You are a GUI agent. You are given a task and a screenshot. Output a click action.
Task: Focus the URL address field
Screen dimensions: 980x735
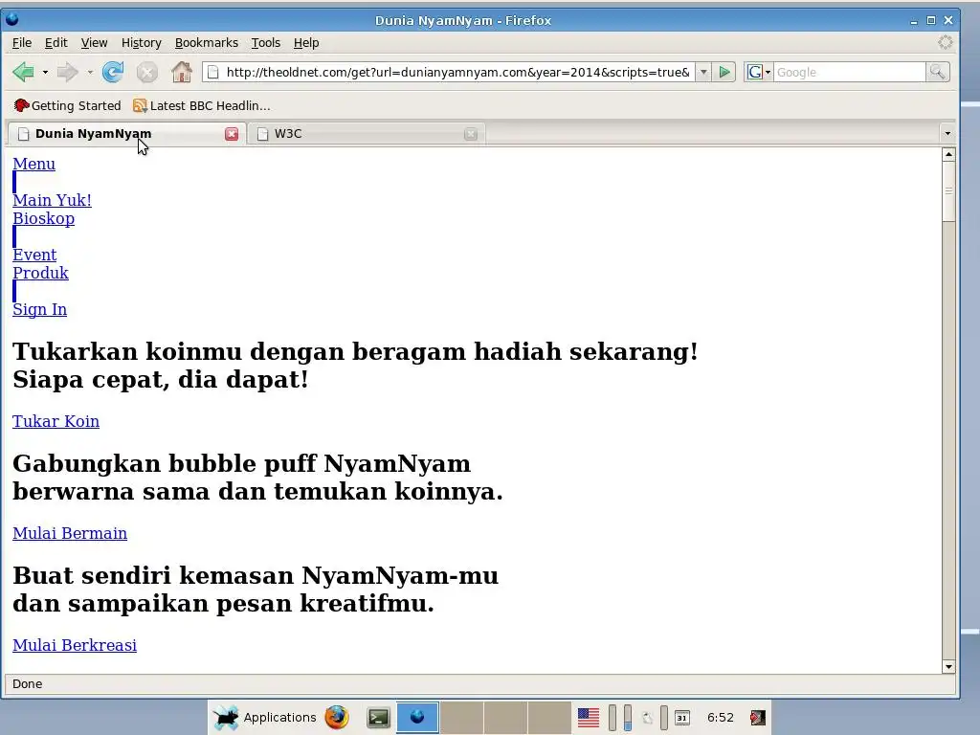point(457,73)
